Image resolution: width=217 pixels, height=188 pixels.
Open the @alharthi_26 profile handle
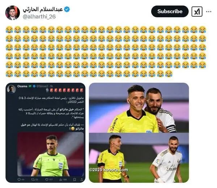pyautogui.click(x=39, y=17)
